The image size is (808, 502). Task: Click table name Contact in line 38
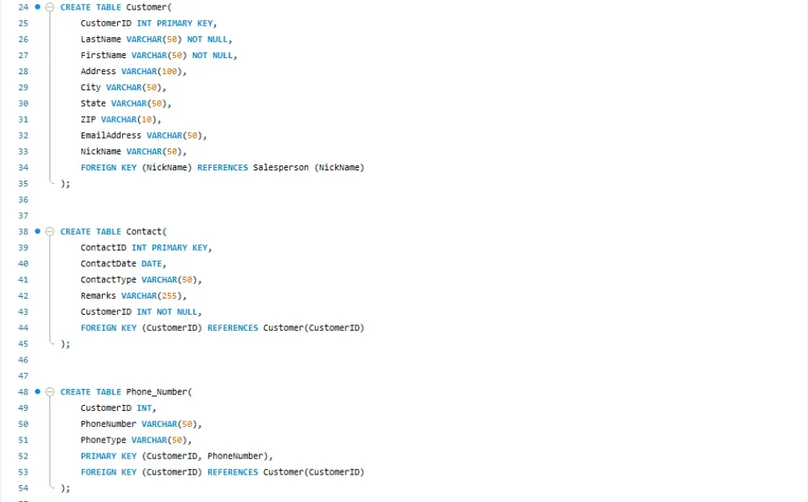[145, 232]
